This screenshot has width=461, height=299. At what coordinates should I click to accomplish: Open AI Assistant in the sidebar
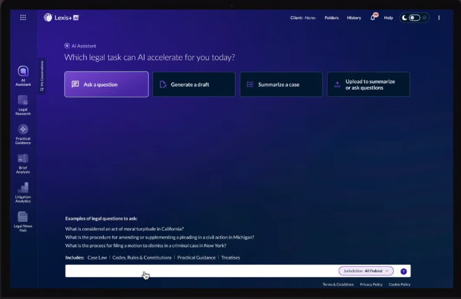click(23, 76)
